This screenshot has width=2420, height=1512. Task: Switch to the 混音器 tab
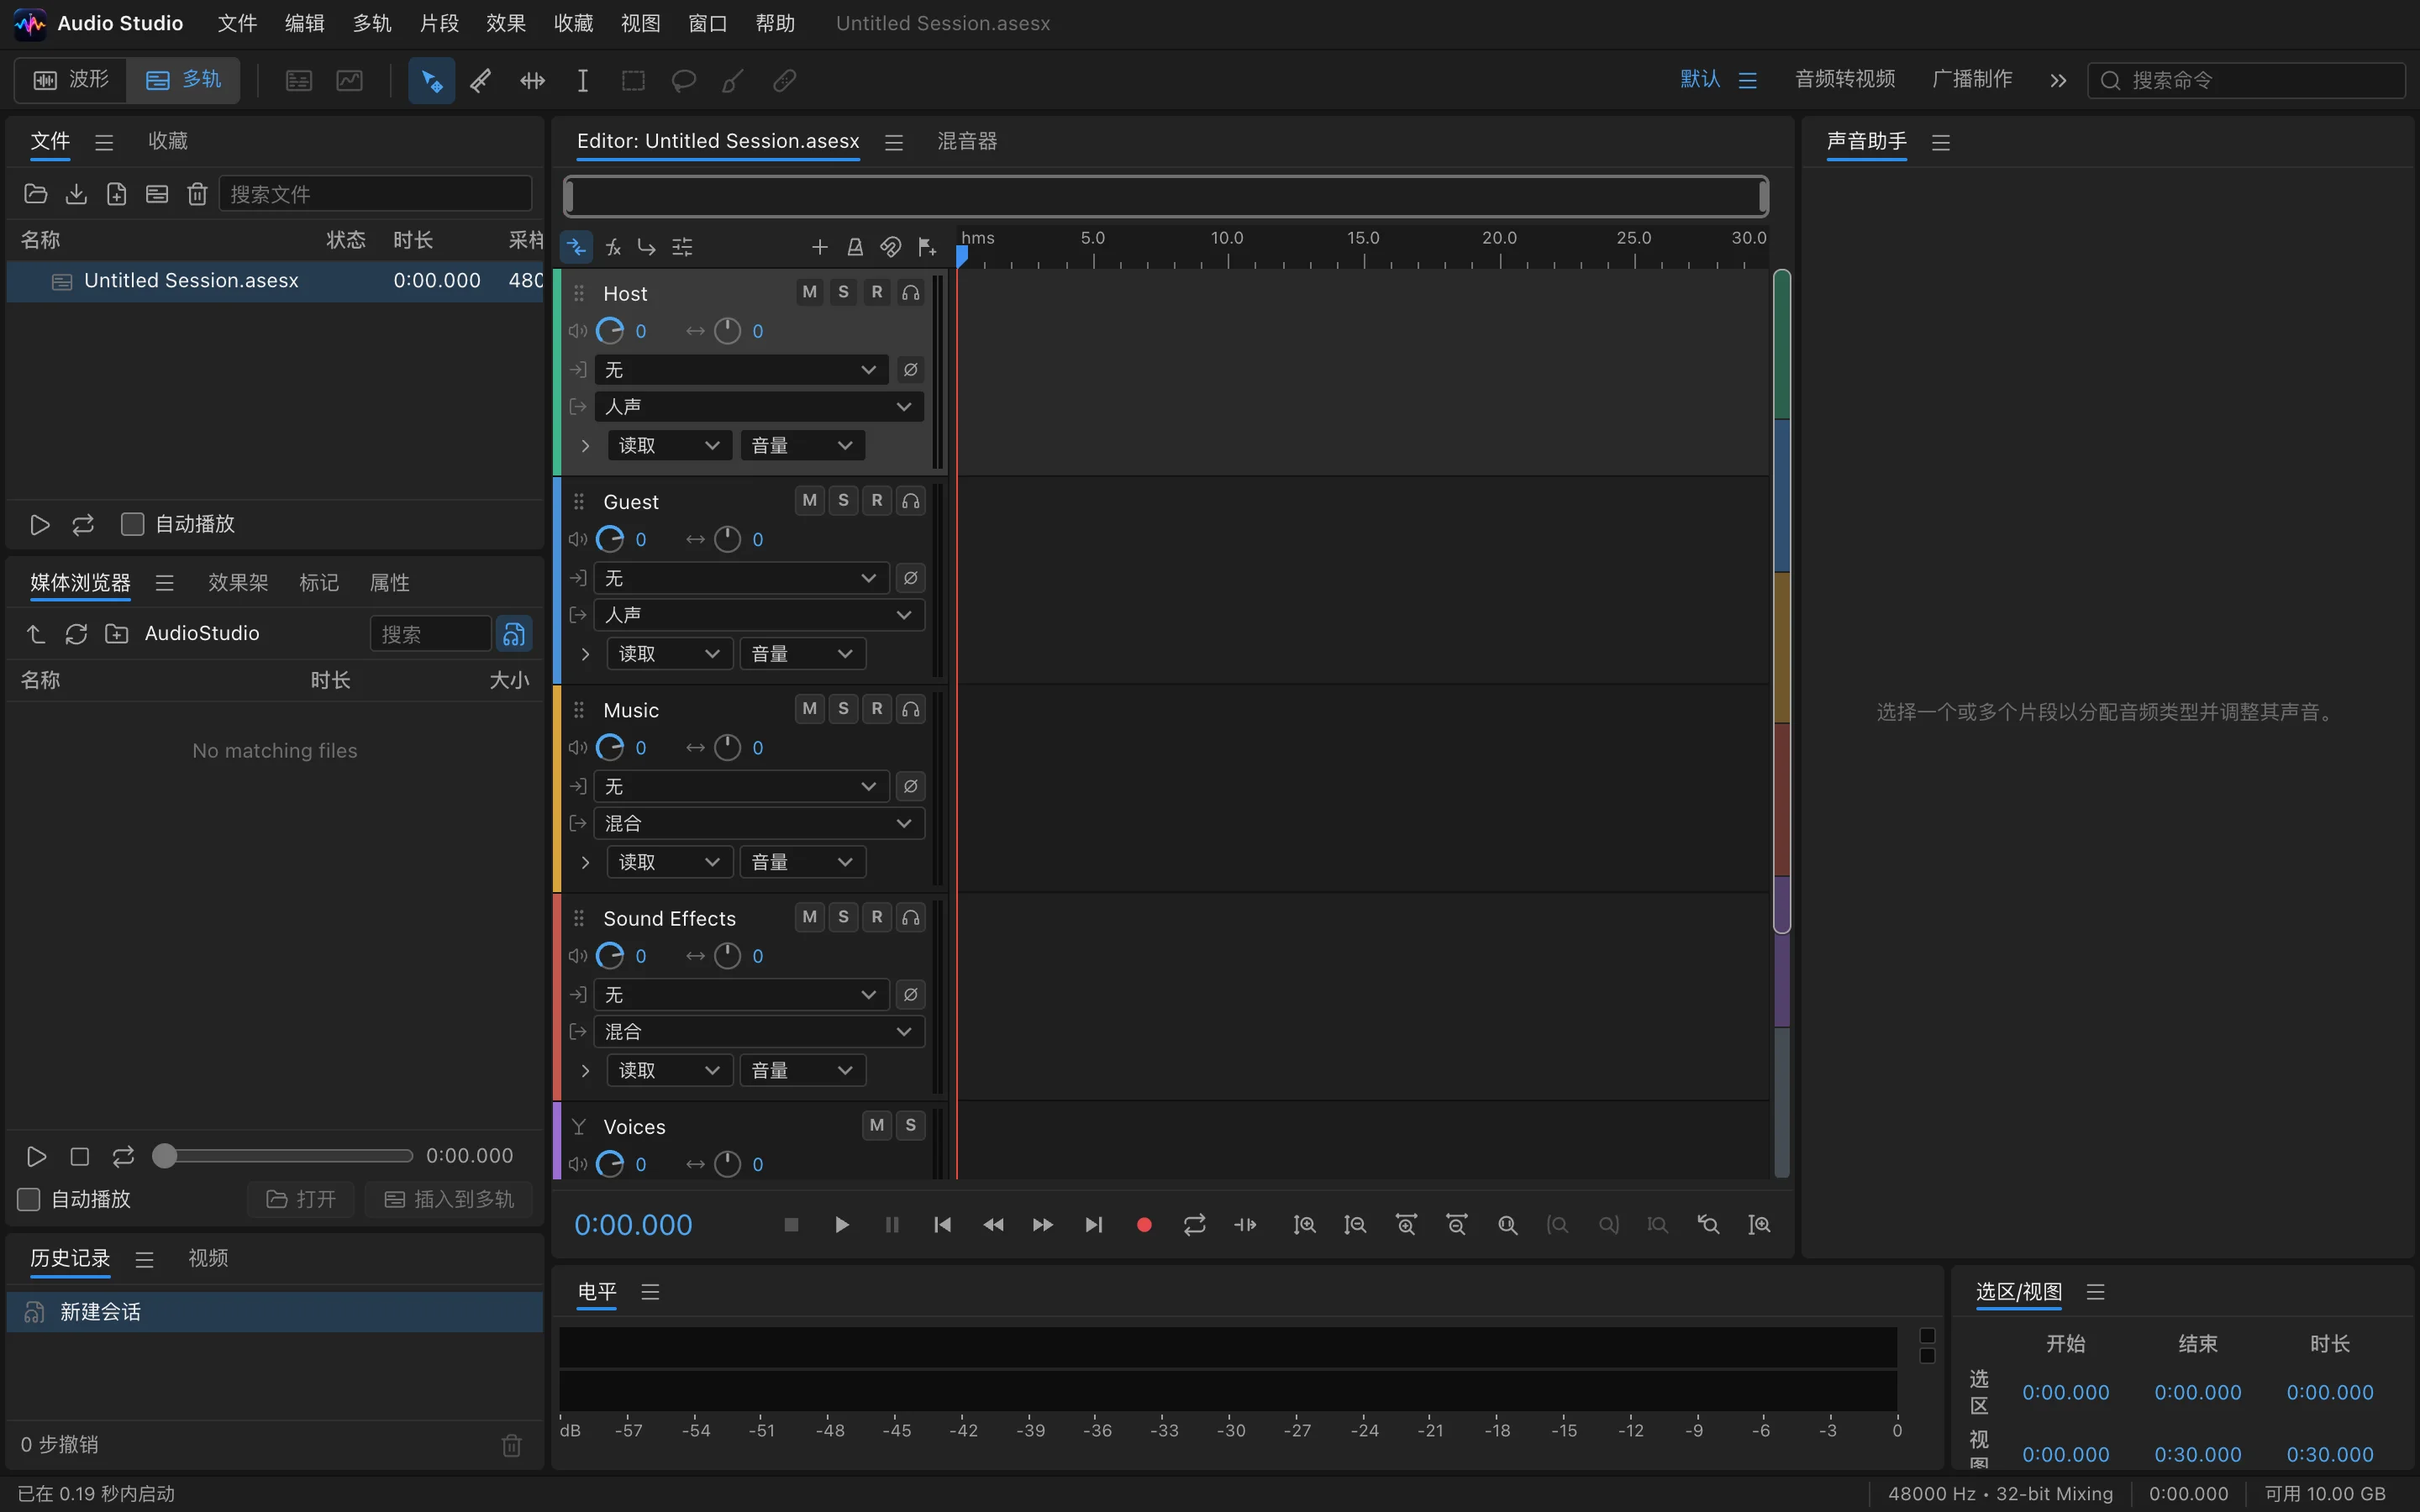967,141
